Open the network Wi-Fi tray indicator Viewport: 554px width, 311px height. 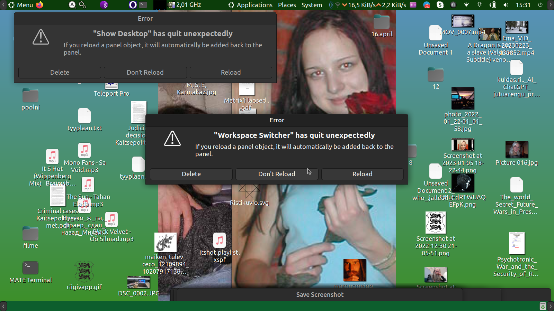click(x=466, y=5)
